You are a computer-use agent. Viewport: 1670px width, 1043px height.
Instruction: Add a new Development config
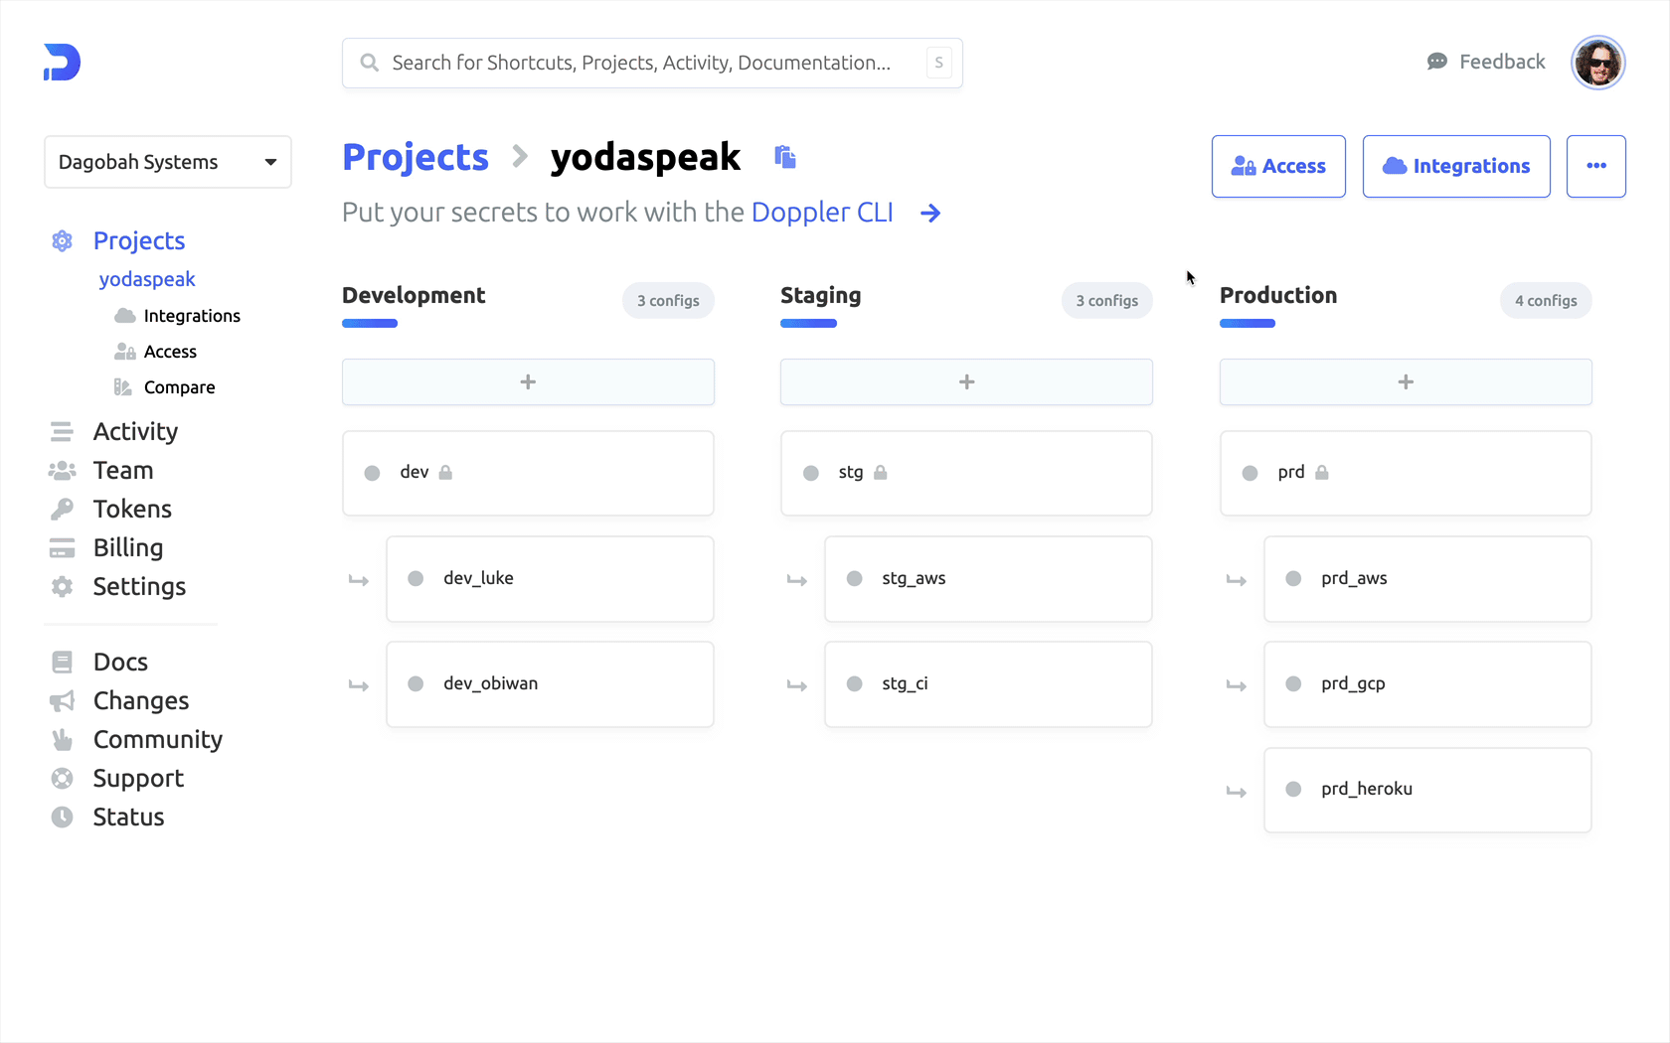point(528,382)
